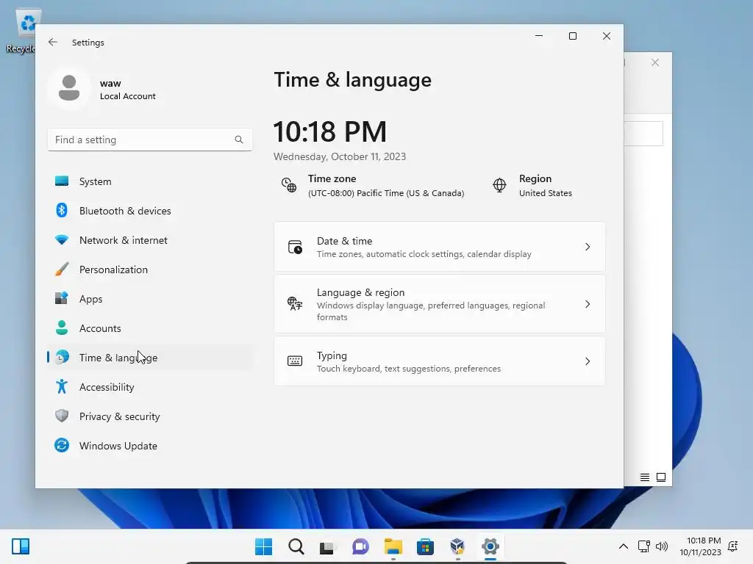Select System in the sidebar

[x=150, y=181]
